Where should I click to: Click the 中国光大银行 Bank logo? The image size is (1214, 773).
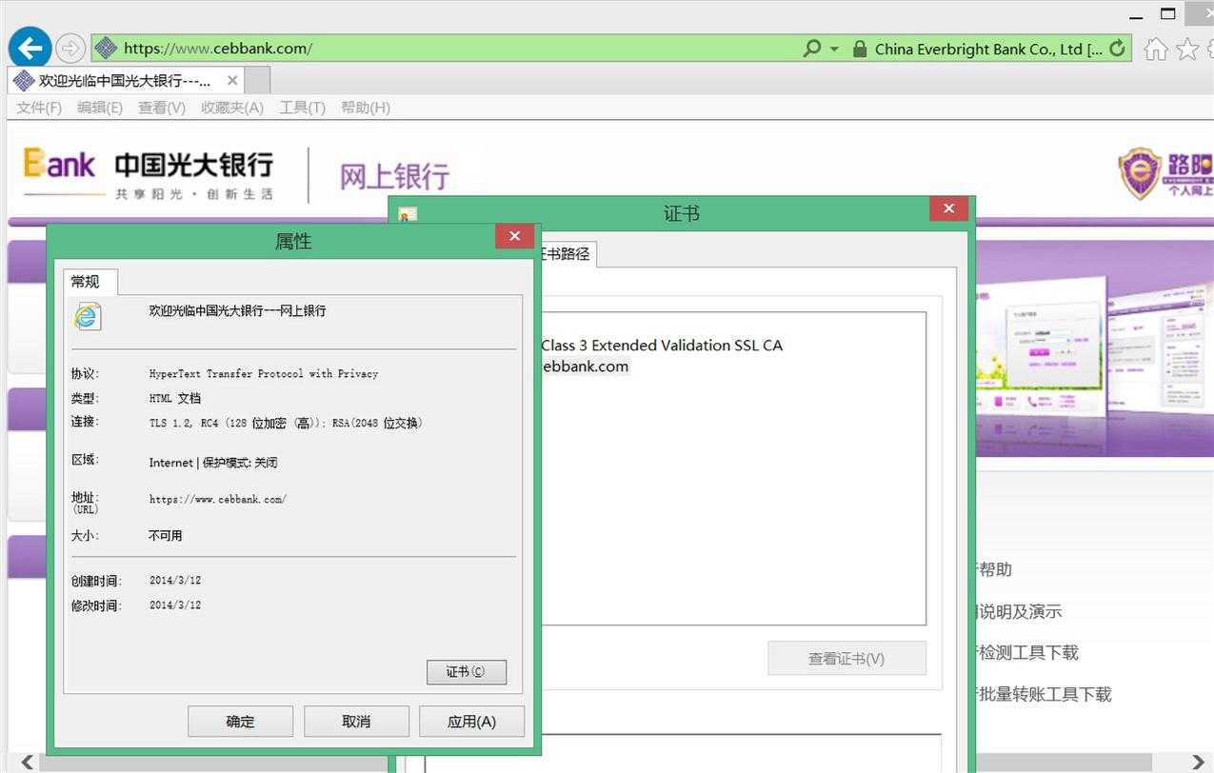pyautogui.click(x=149, y=173)
